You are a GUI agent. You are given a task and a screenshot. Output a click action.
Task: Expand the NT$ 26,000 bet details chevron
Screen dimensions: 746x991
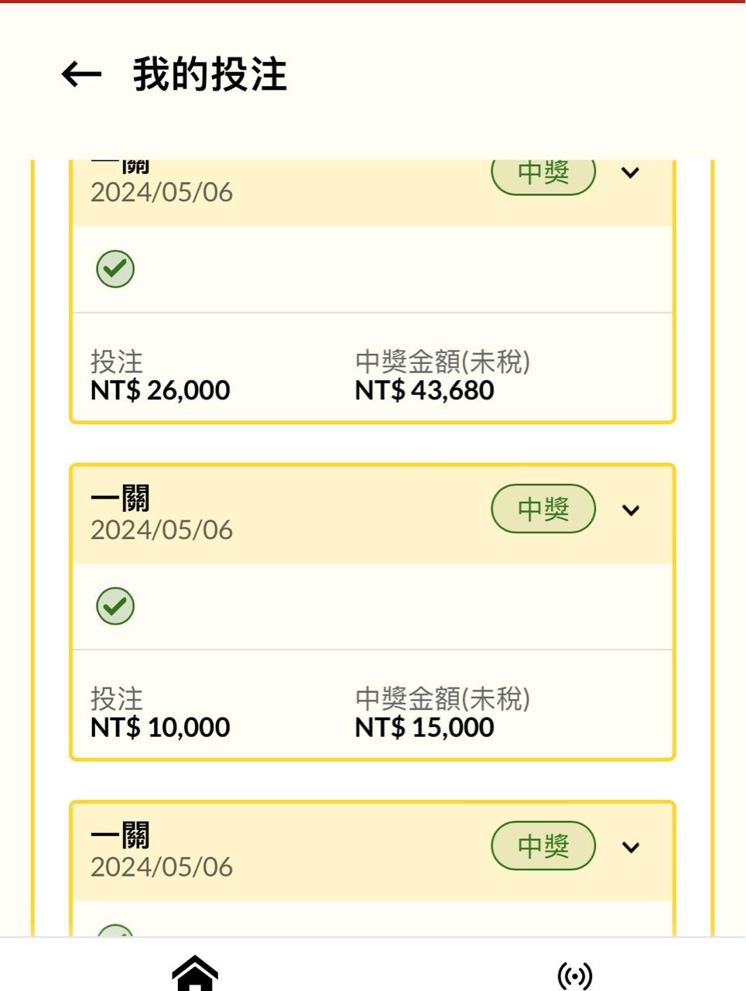pyautogui.click(x=631, y=173)
